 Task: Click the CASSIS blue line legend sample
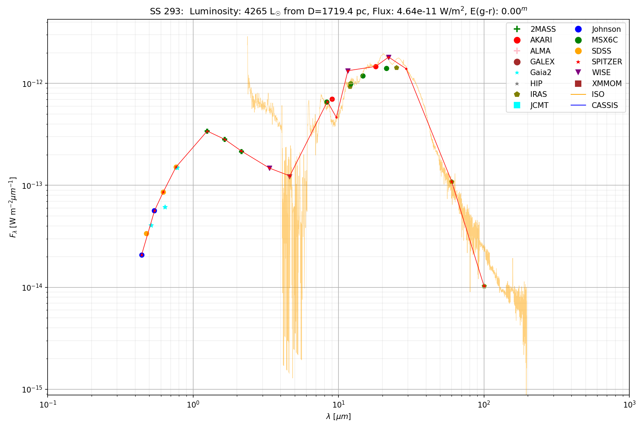(578, 105)
